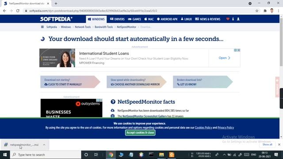Click the taskbar search box
283x159 pixels.
(x=46, y=155)
